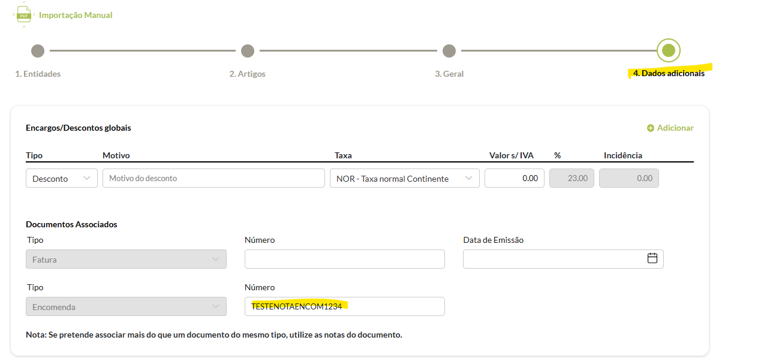Select the '1. Entidades' step label
This screenshot has height=358, width=761.
pos(38,74)
